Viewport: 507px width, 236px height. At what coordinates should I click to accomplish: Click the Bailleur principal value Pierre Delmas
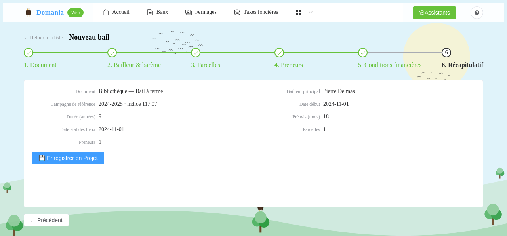click(x=339, y=91)
